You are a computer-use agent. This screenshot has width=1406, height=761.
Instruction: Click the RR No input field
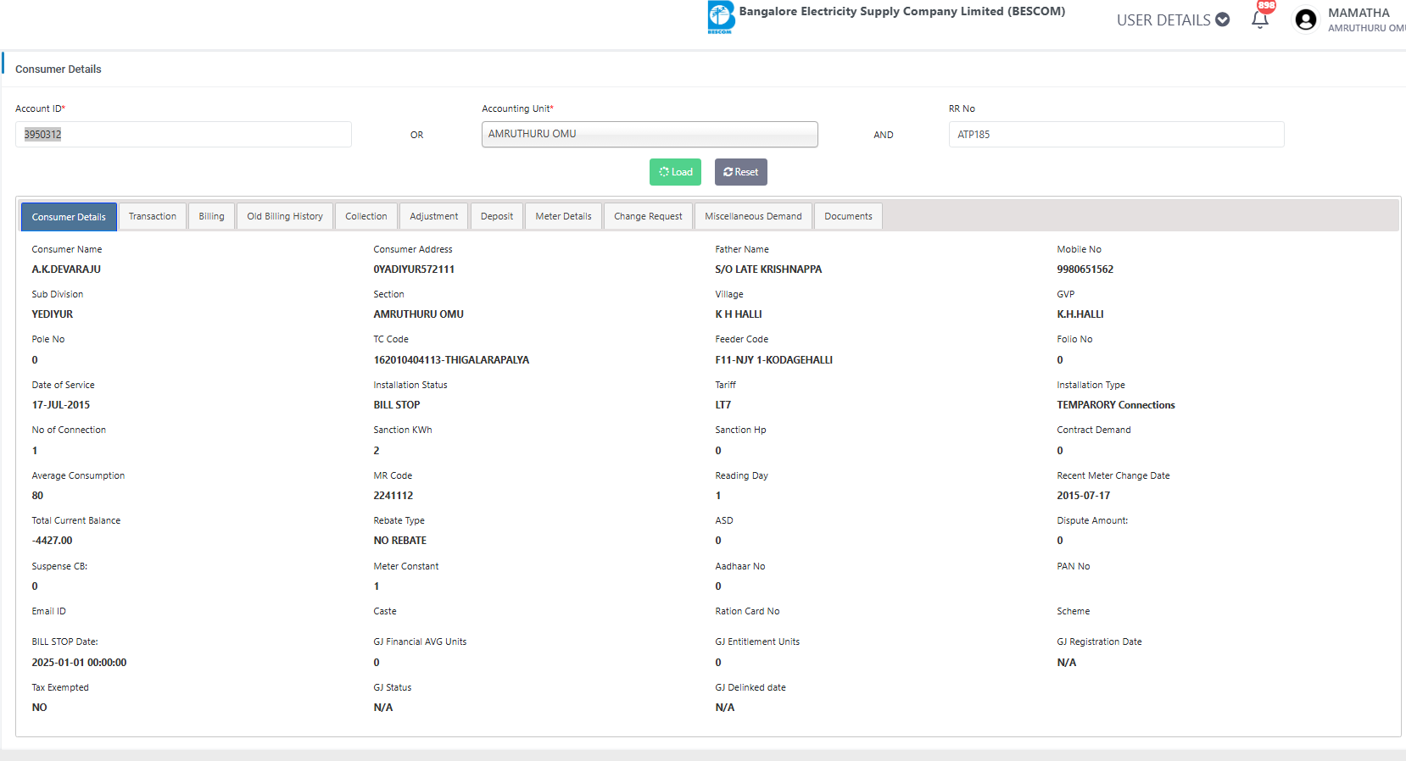coord(1116,134)
